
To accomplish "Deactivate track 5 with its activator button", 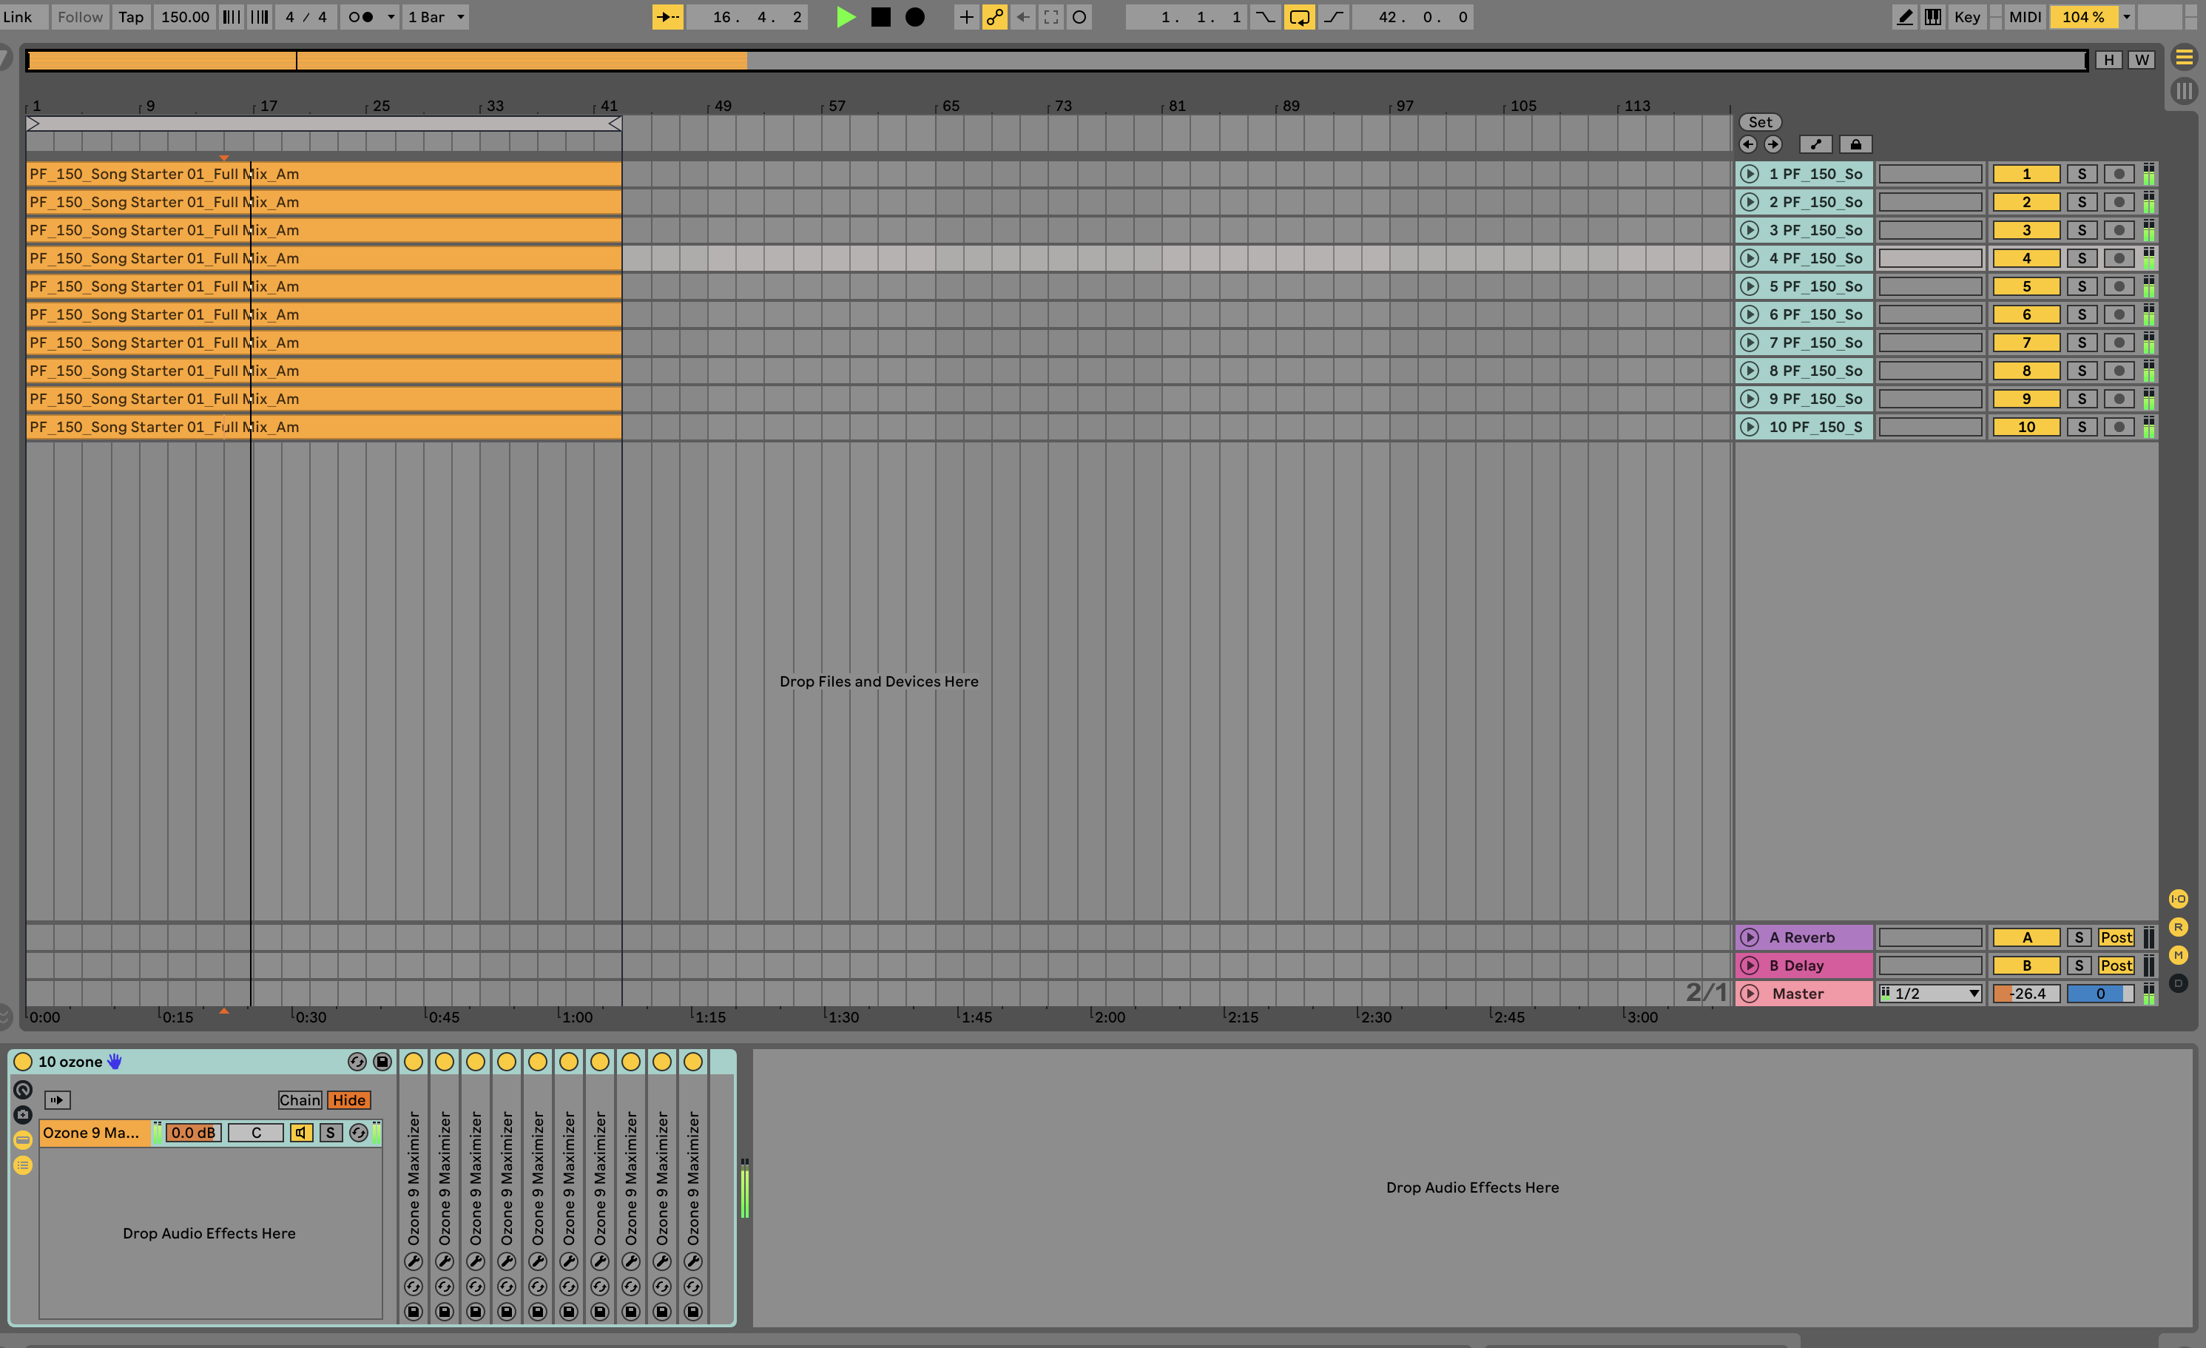I will coord(2027,286).
